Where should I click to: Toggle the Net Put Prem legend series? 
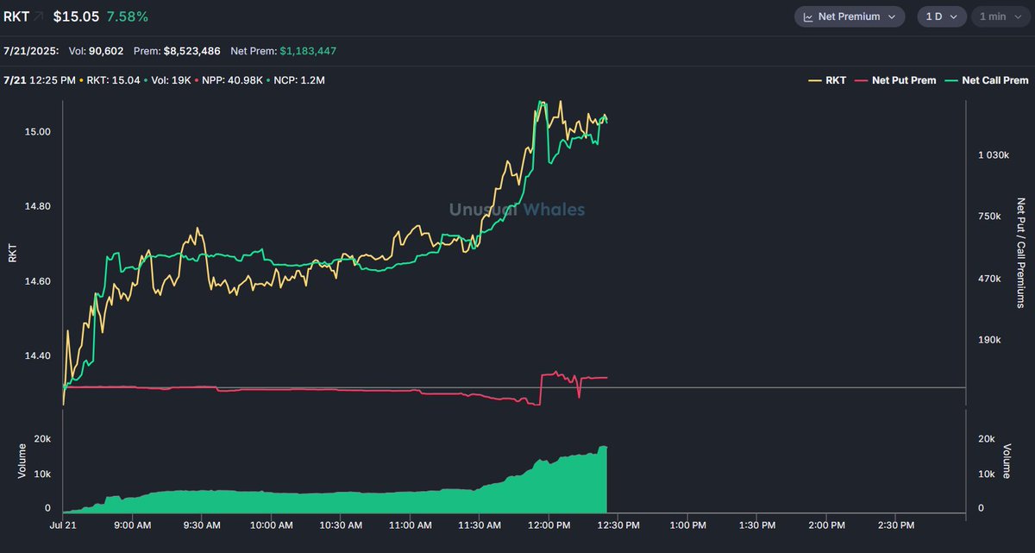pyautogui.click(x=894, y=80)
